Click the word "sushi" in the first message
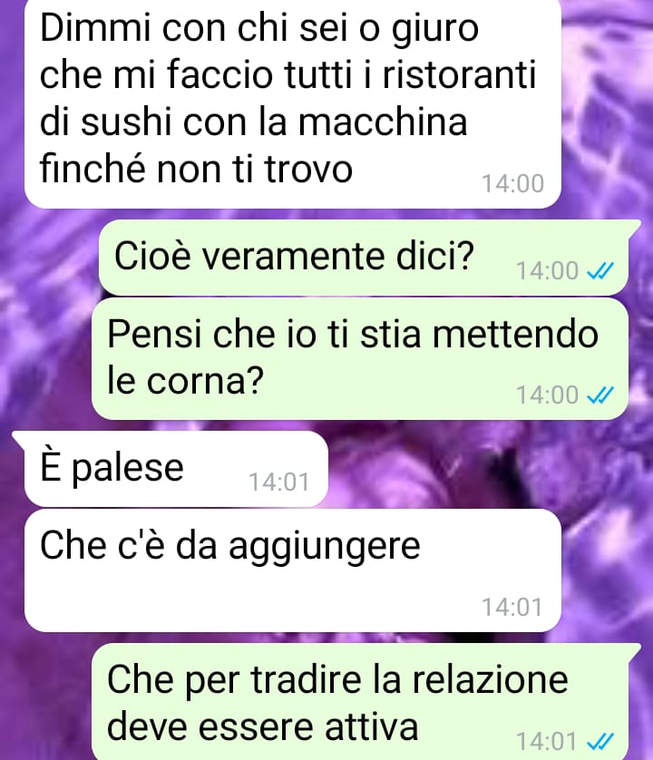The image size is (653, 760). pyautogui.click(x=127, y=122)
